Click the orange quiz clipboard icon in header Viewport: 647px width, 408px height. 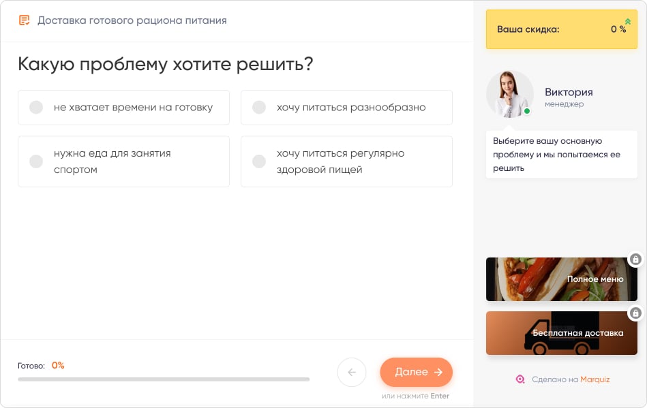coord(25,20)
